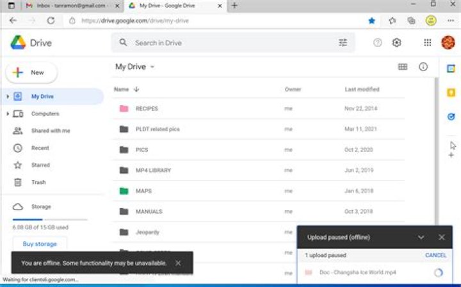View site information lock icon
Screen dimensions: 461x287
72,20
